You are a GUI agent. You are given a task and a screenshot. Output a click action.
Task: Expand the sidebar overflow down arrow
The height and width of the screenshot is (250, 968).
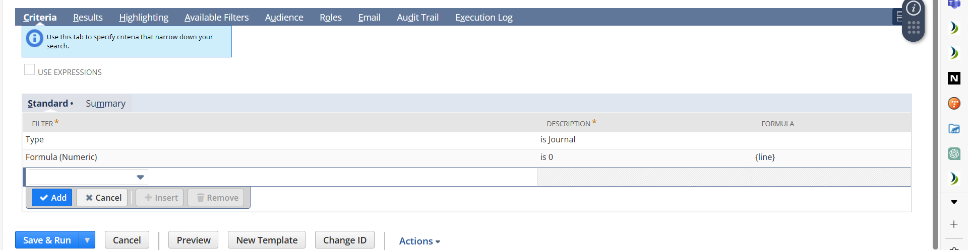tap(954, 202)
